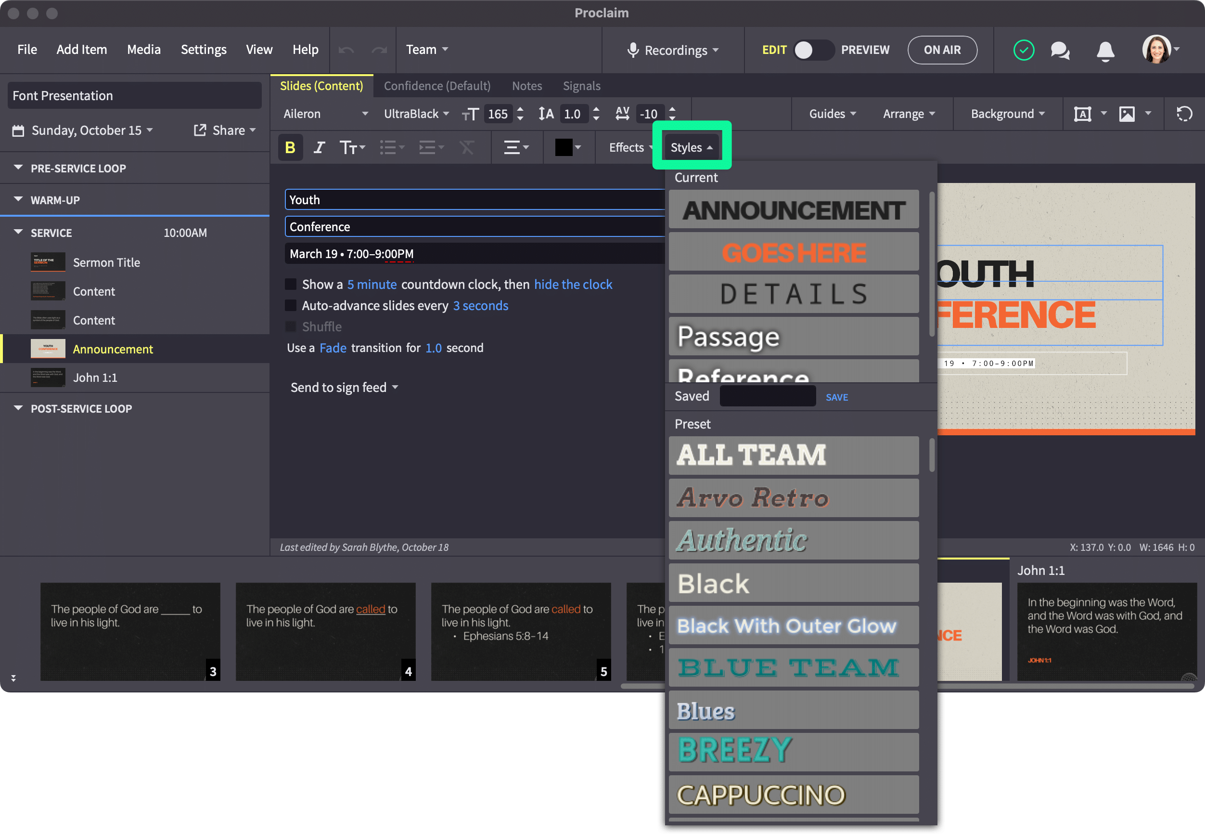
Task: Click the Youth text field
Action: pyautogui.click(x=474, y=200)
